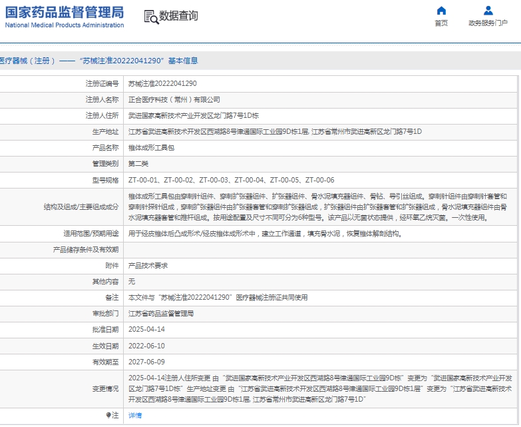
Task: Click the 其他内容 row label
Action: pos(105,281)
